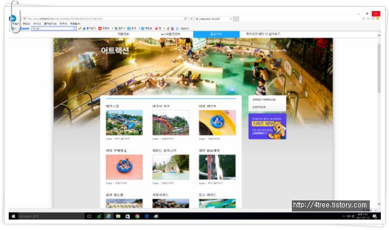Click the red heart toolbar icon
This screenshot has height=230, width=389.
point(156,29)
